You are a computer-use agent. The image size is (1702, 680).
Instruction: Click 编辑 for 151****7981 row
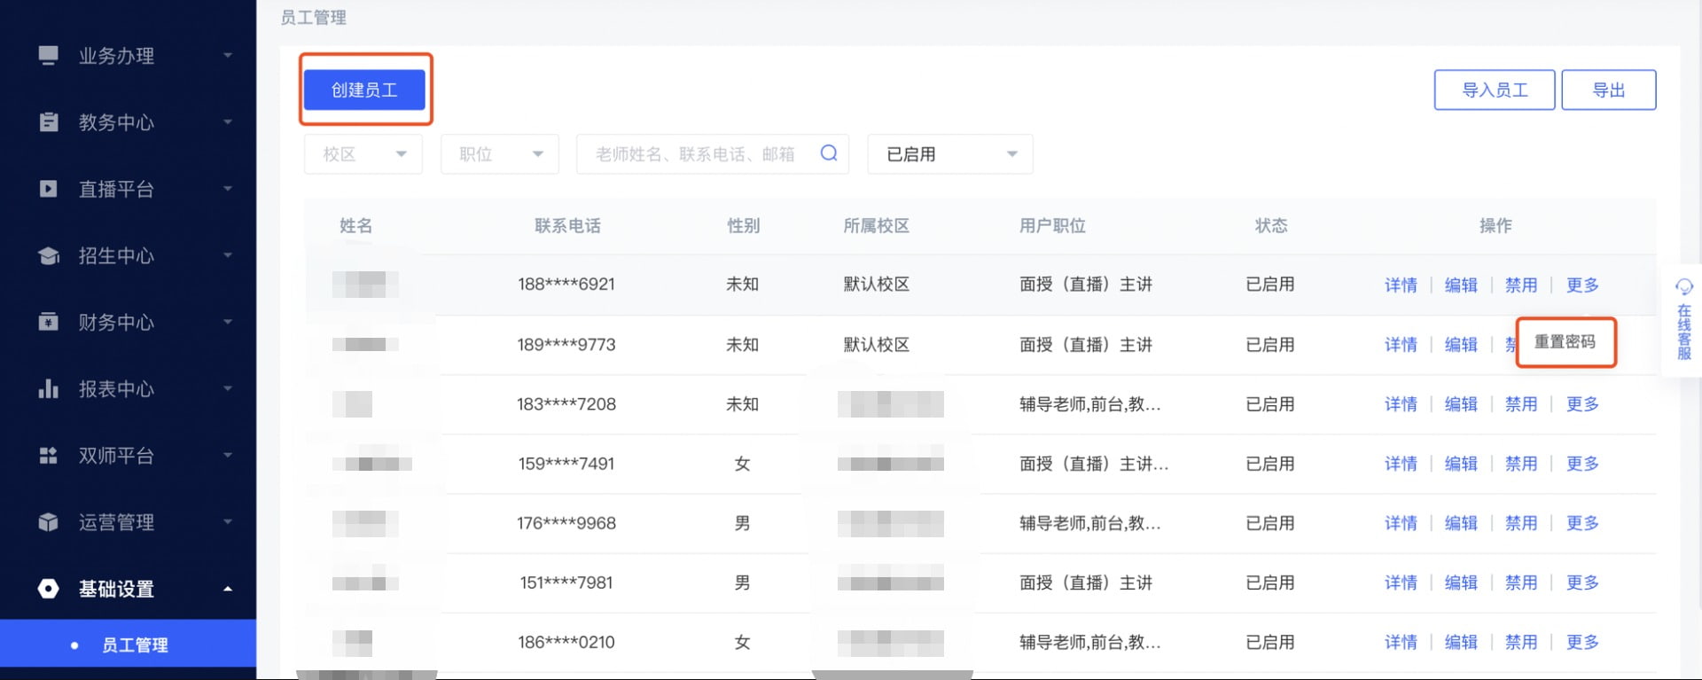(1461, 582)
